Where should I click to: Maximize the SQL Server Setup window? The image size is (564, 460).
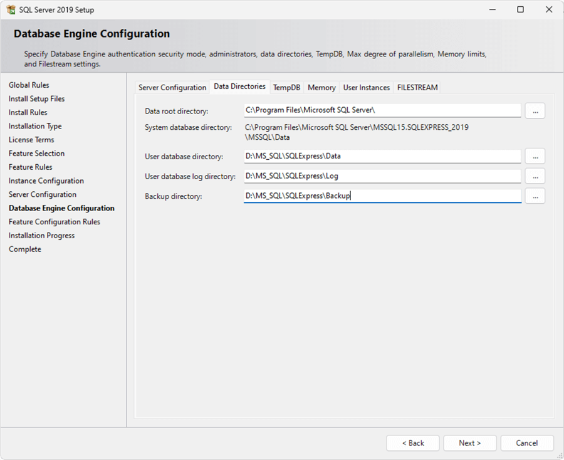point(521,9)
